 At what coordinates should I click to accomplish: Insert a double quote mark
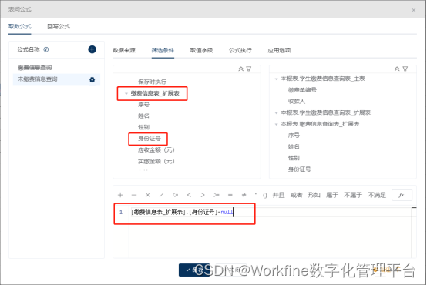pos(256,194)
